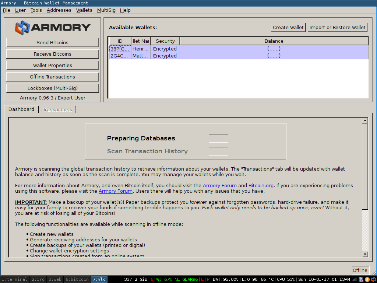The height and width of the screenshot is (283, 377).
Task: Click the wallet name cell 'Matt...'
Action: [141, 56]
